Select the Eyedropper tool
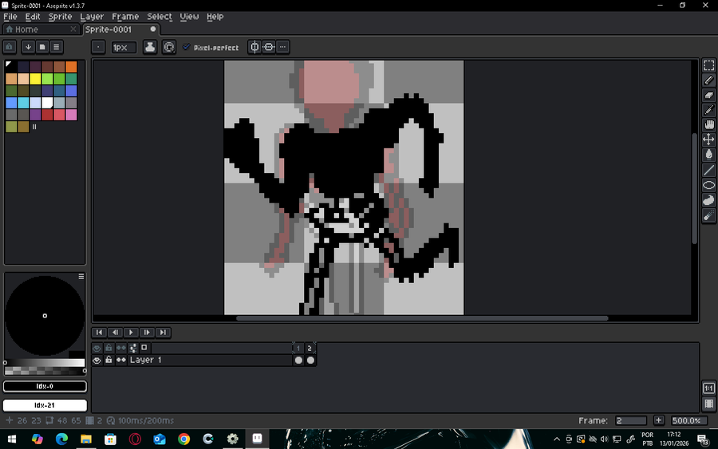The width and height of the screenshot is (718, 449). [708, 110]
